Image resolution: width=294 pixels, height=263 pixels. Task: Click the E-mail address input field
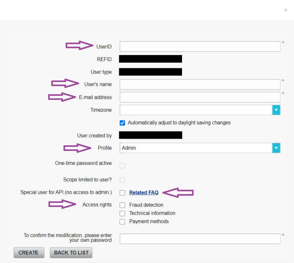click(x=200, y=97)
